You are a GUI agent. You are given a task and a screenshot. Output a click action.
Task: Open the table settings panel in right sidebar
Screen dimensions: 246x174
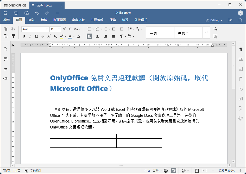pos(241,59)
